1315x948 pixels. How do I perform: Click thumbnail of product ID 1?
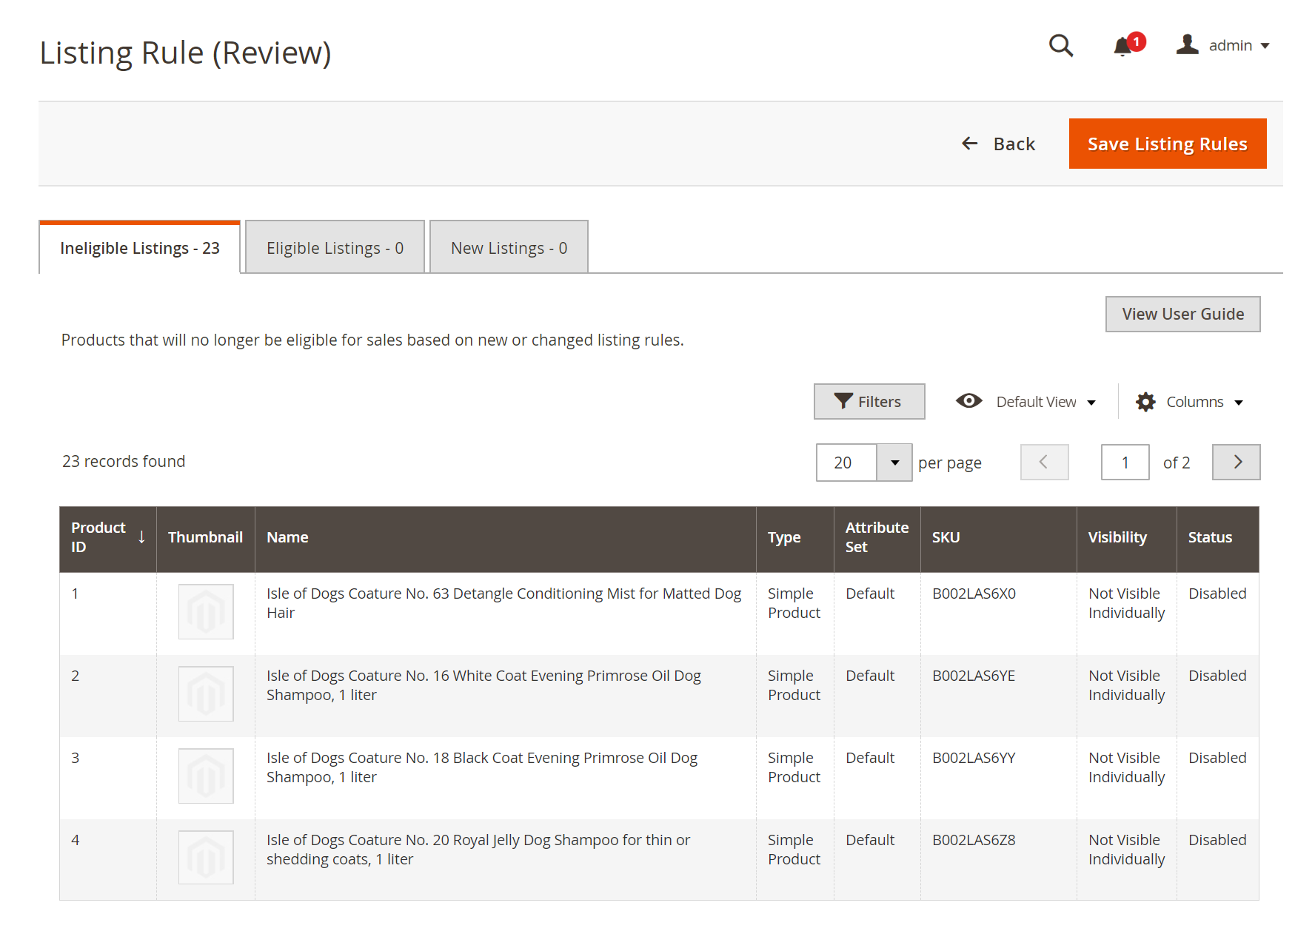[206, 611]
